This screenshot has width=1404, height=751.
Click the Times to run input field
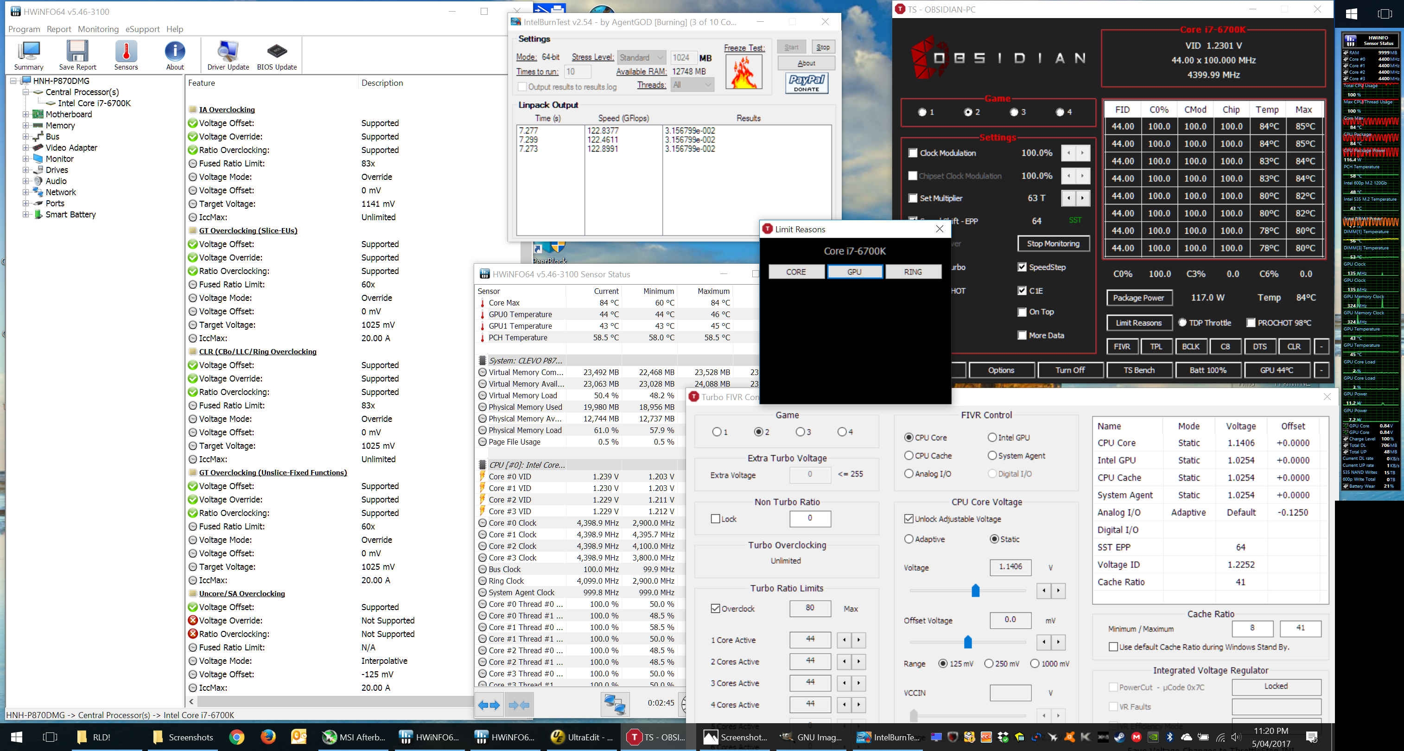pyautogui.click(x=577, y=71)
